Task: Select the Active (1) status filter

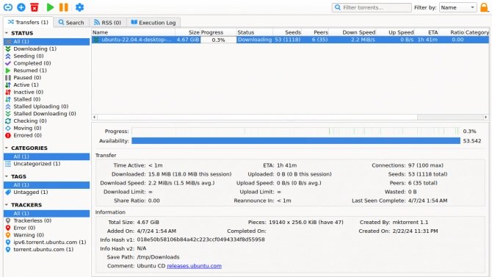Action: (46, 84)
